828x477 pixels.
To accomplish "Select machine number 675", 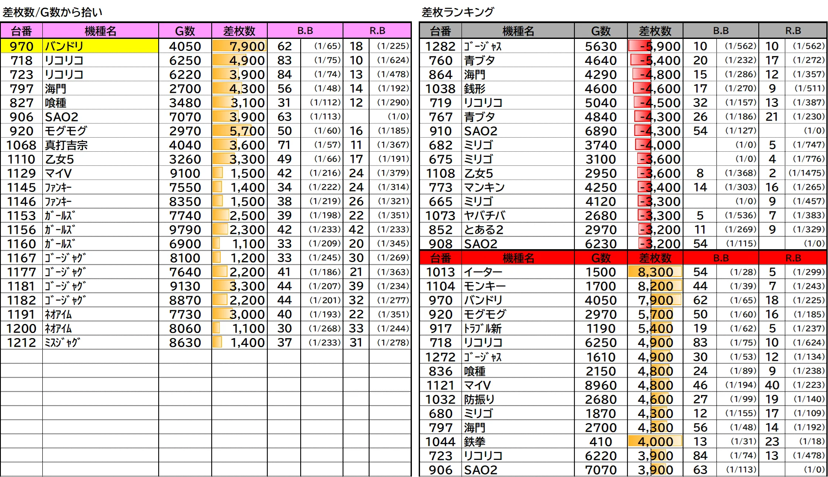I will coord(441,159).
